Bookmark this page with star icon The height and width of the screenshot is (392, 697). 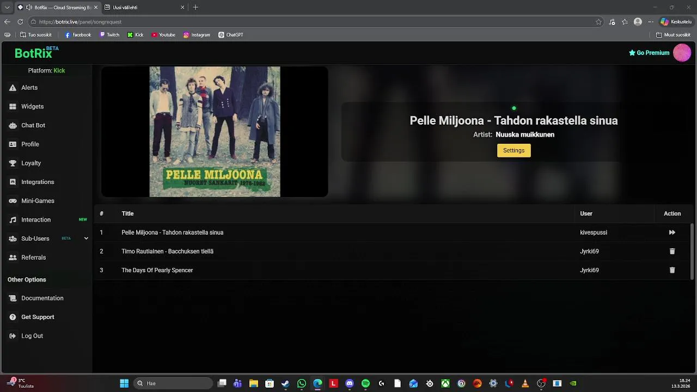click(598, 22)
